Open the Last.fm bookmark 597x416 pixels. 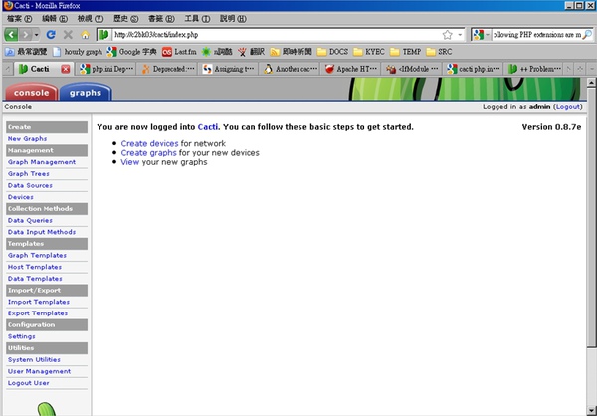click(x=179, y=52)
